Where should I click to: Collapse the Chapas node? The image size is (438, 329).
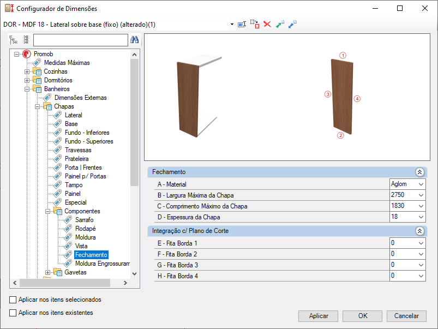coord(37,106)
